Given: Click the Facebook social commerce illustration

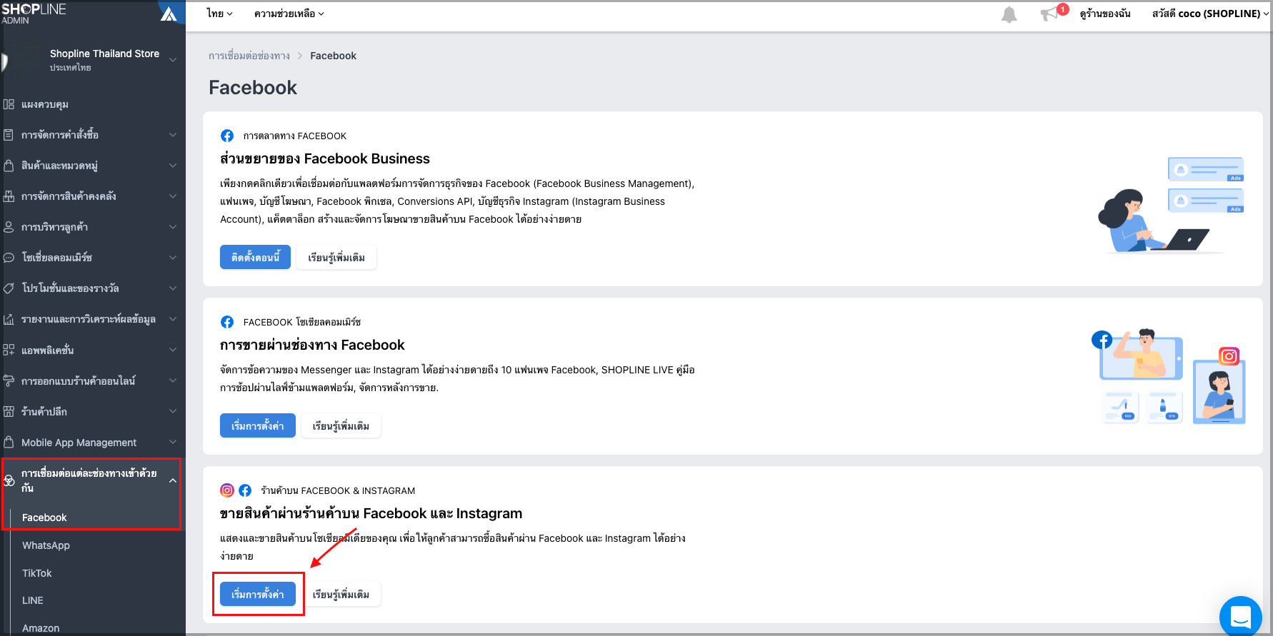Looking at the screenshot, I should click(x=1169, y=377).
